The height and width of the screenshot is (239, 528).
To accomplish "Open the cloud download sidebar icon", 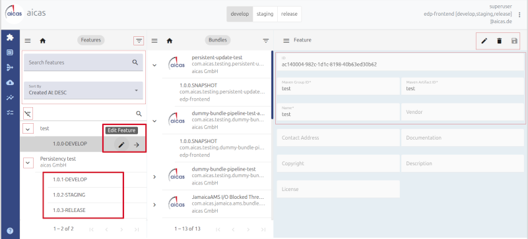I will coord(10,82).
